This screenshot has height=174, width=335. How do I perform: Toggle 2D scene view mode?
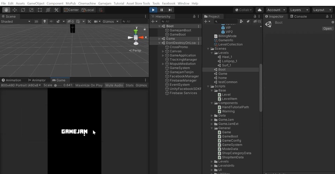pyautogui.click(x=36, y=21)
